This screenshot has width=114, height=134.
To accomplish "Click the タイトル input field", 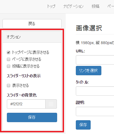I will point(95,91).
